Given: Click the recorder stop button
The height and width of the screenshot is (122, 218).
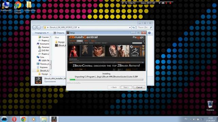Looking at the screenshot, I should tap(170, 3).
